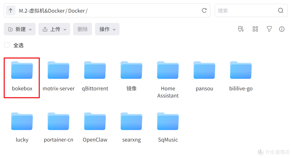Open the bililive-go folder
292x158 pixels.
(241, 70)
